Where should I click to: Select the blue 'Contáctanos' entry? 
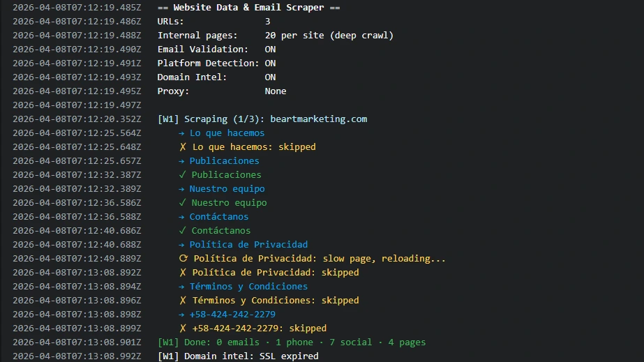point(219,217)
